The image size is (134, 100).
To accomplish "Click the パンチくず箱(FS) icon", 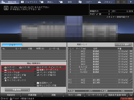I will point(38,75).
